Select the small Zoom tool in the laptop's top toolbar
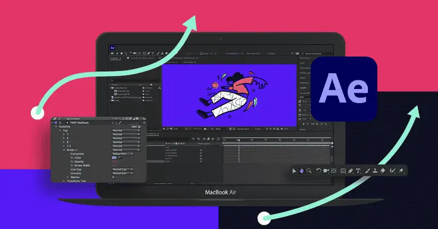This screenshot has height=229, width=438. [126, 53]
